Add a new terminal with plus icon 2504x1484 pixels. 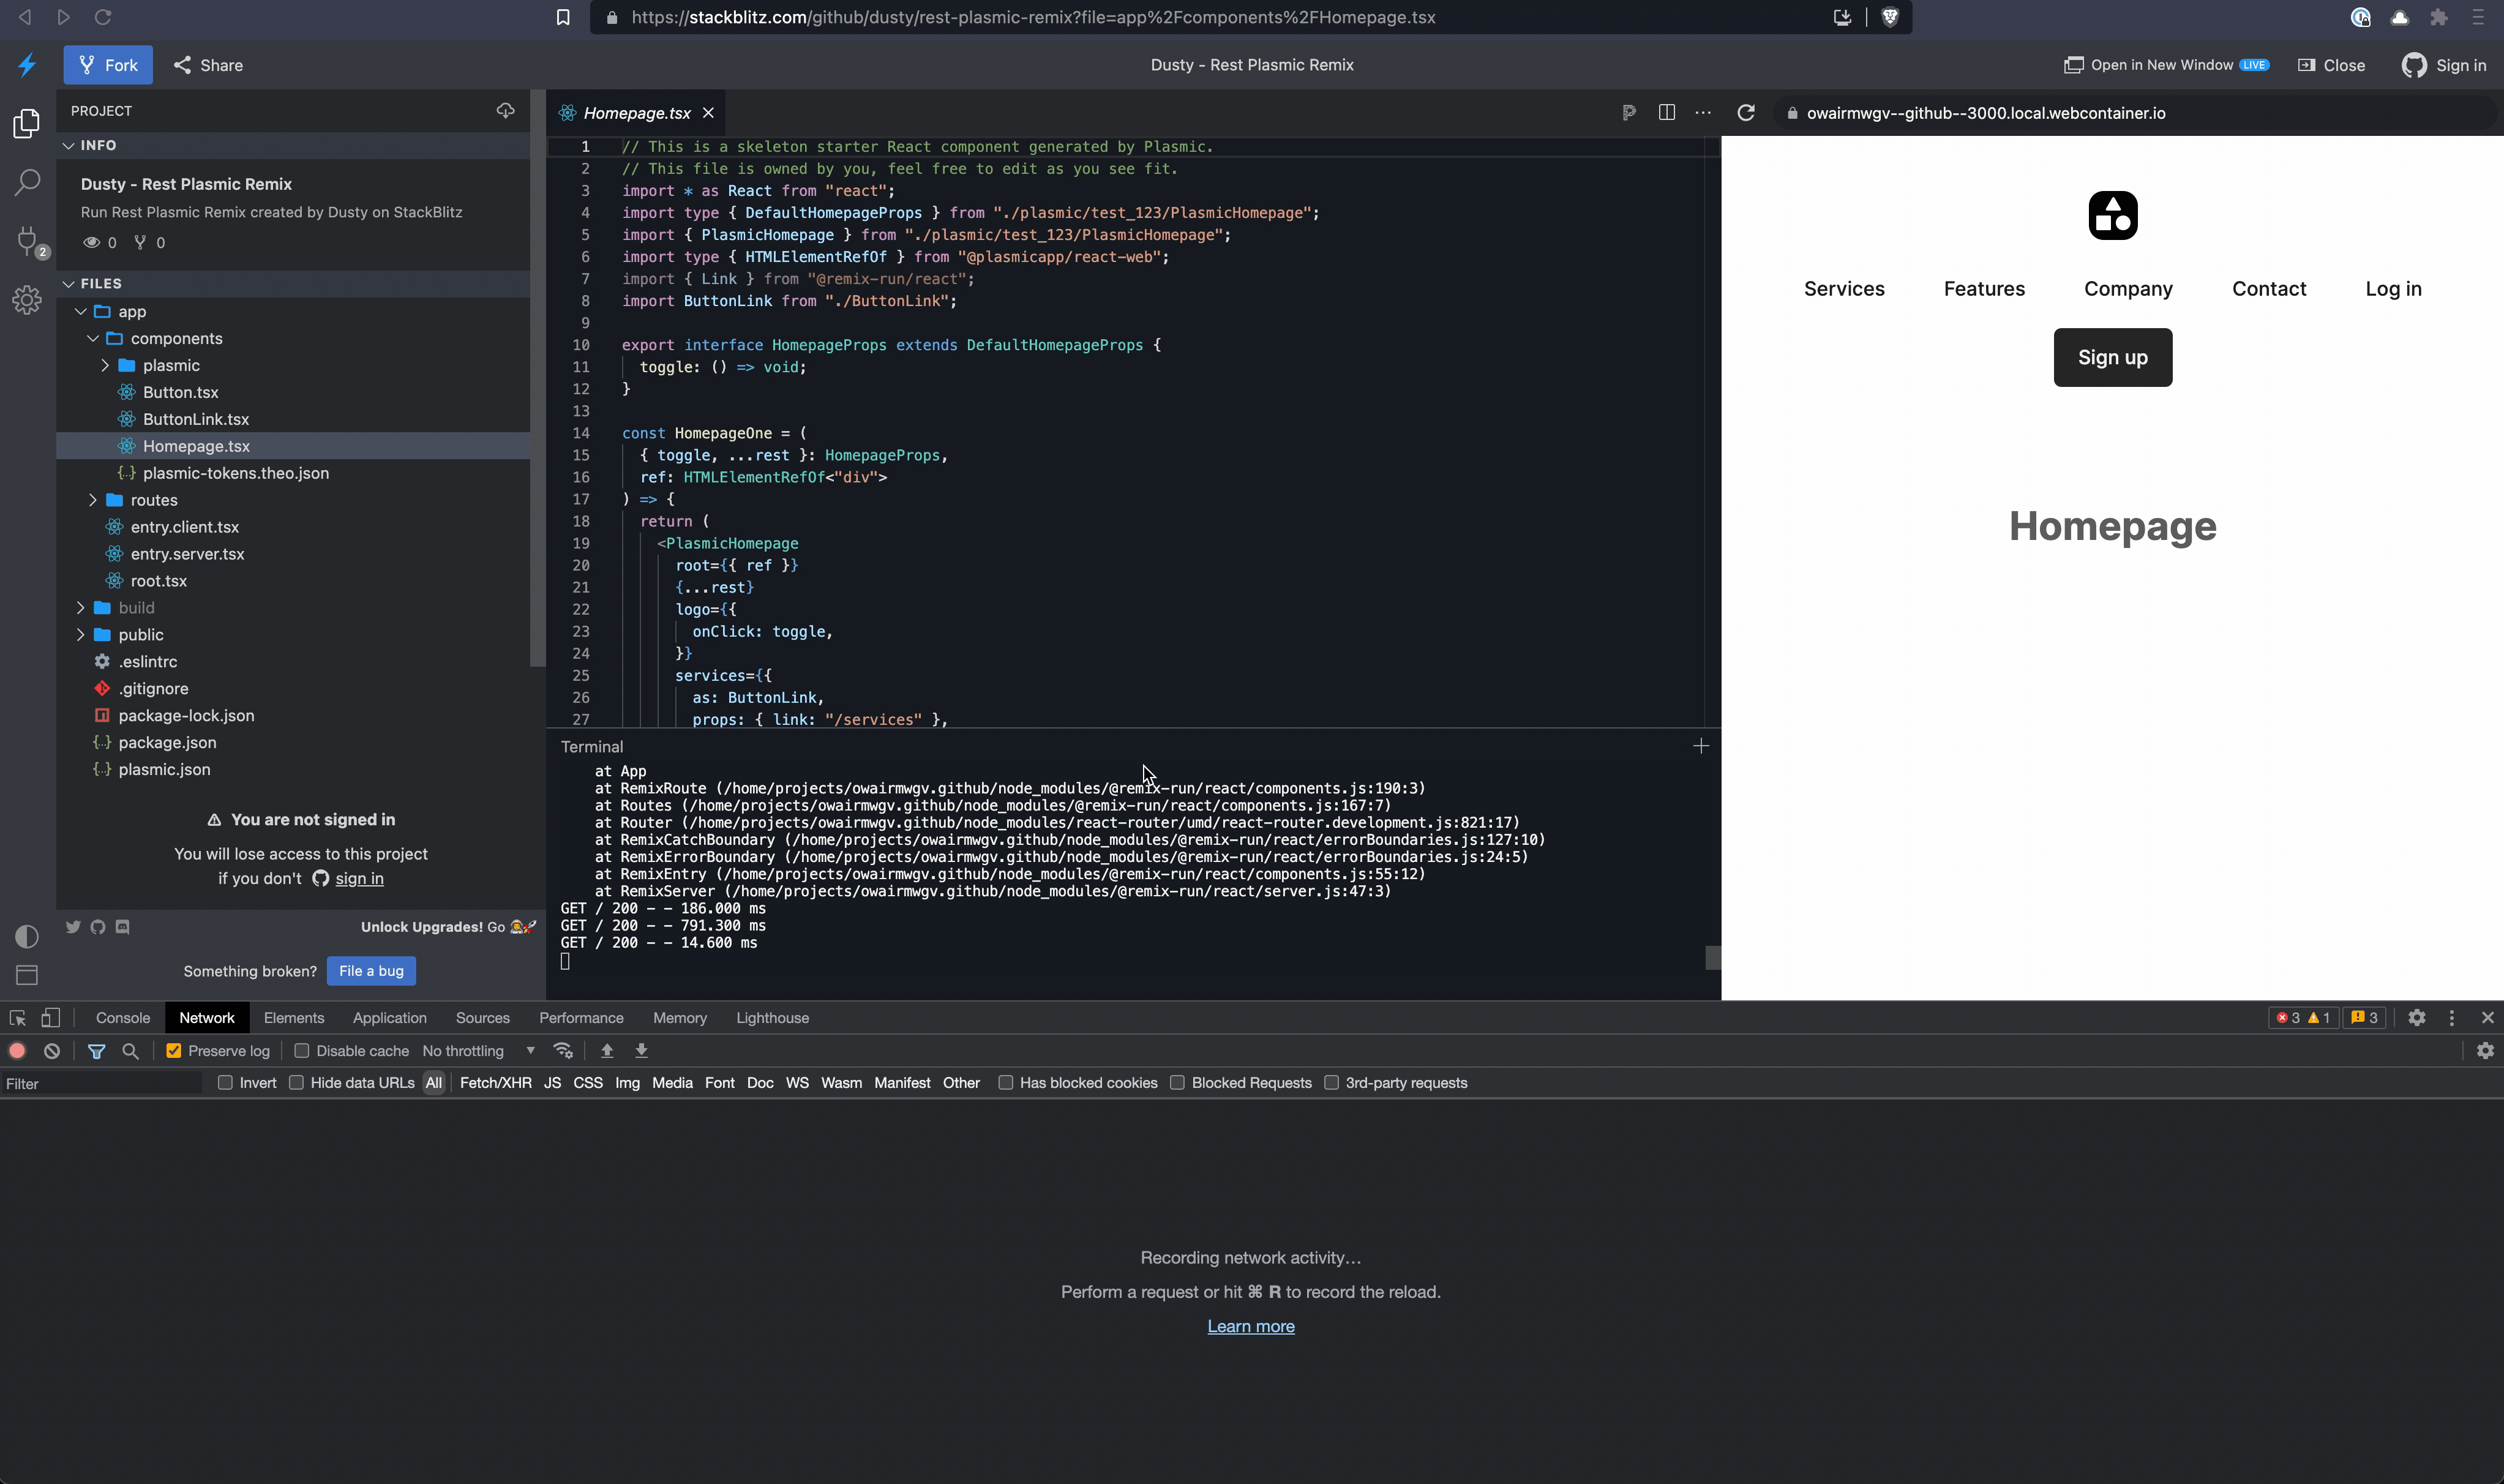coord(1701,746)
